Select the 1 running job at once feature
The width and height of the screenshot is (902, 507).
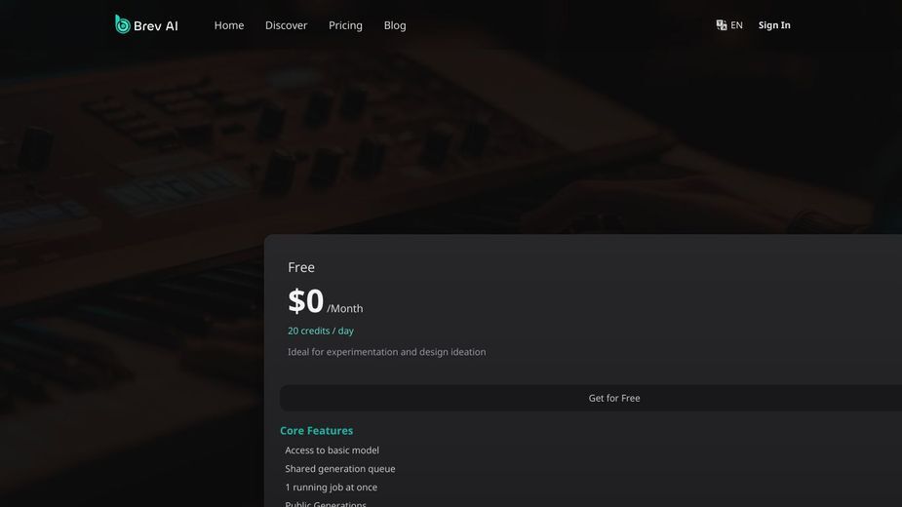(331, 487)
